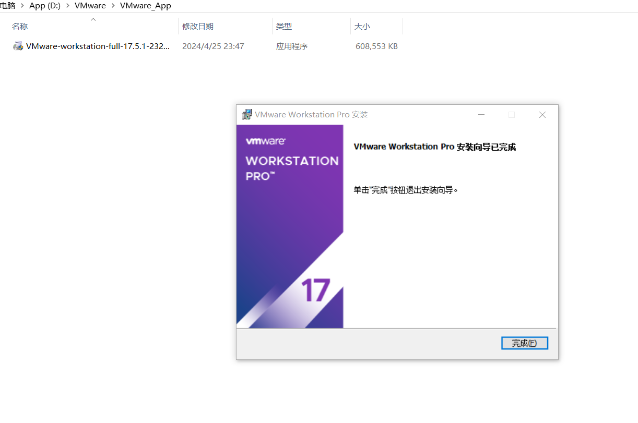Screen dimensions: 638x423
Task: Open VMware_App breadcrumb segment
Action: pyautogui.click(x=146, y=6)
